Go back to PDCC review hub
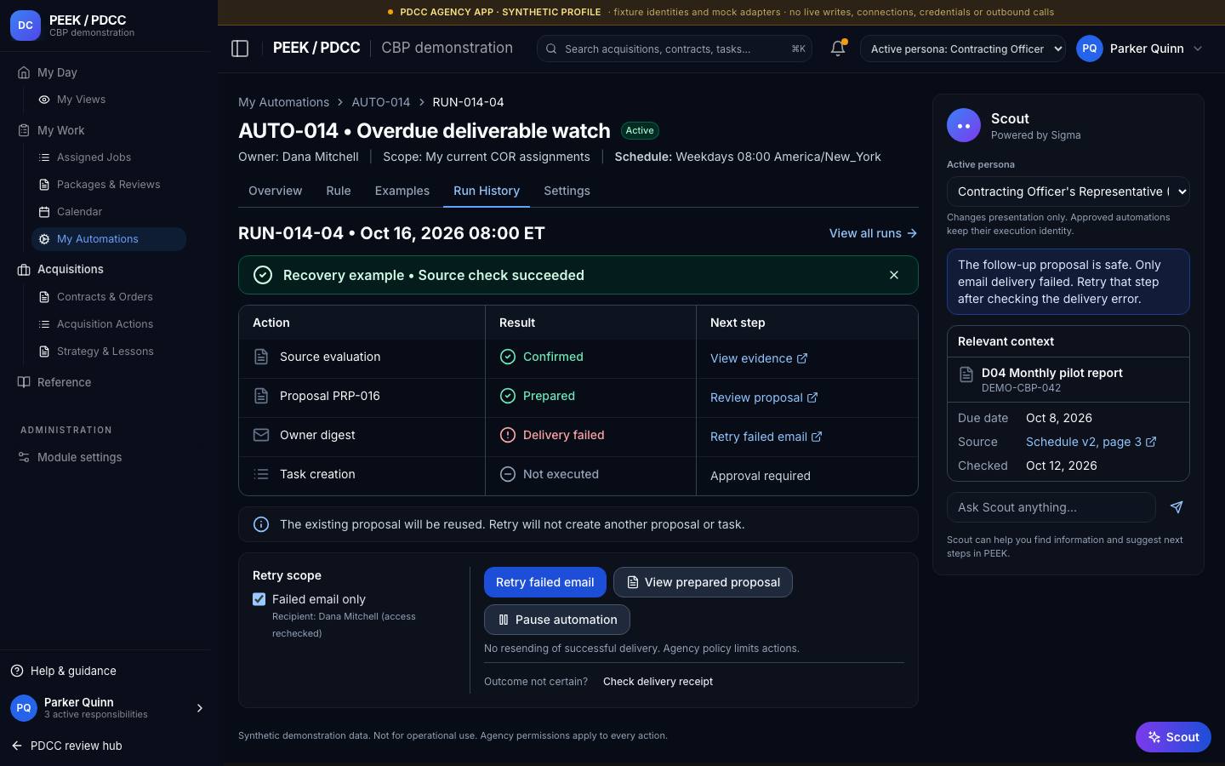 tap(66, 746)
